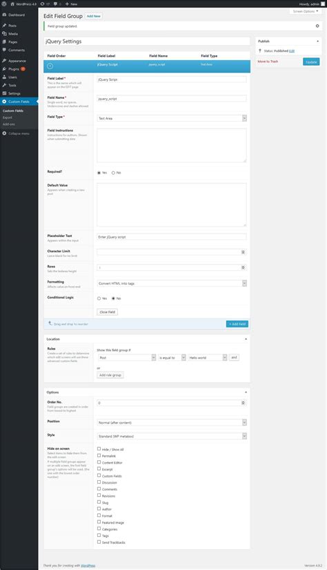
Task: Click the Collapse menu icon
Action: [x=4, y=133]
